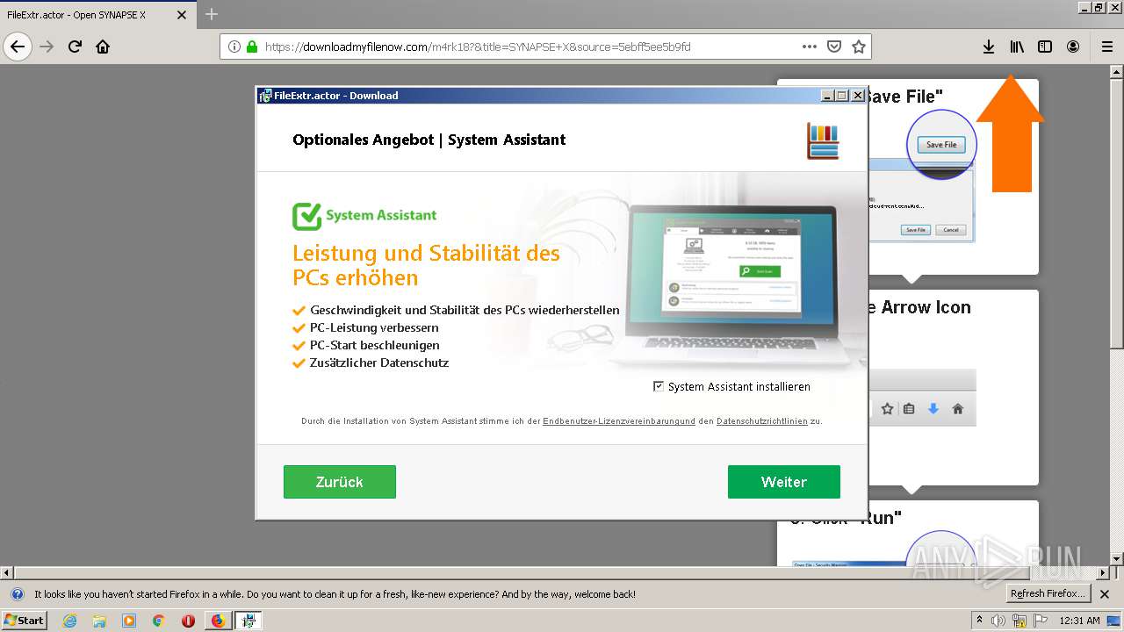Open the Datenschutzrichtlinien link
This screenshot has width=1124, height=632.
tap(762, 421)
